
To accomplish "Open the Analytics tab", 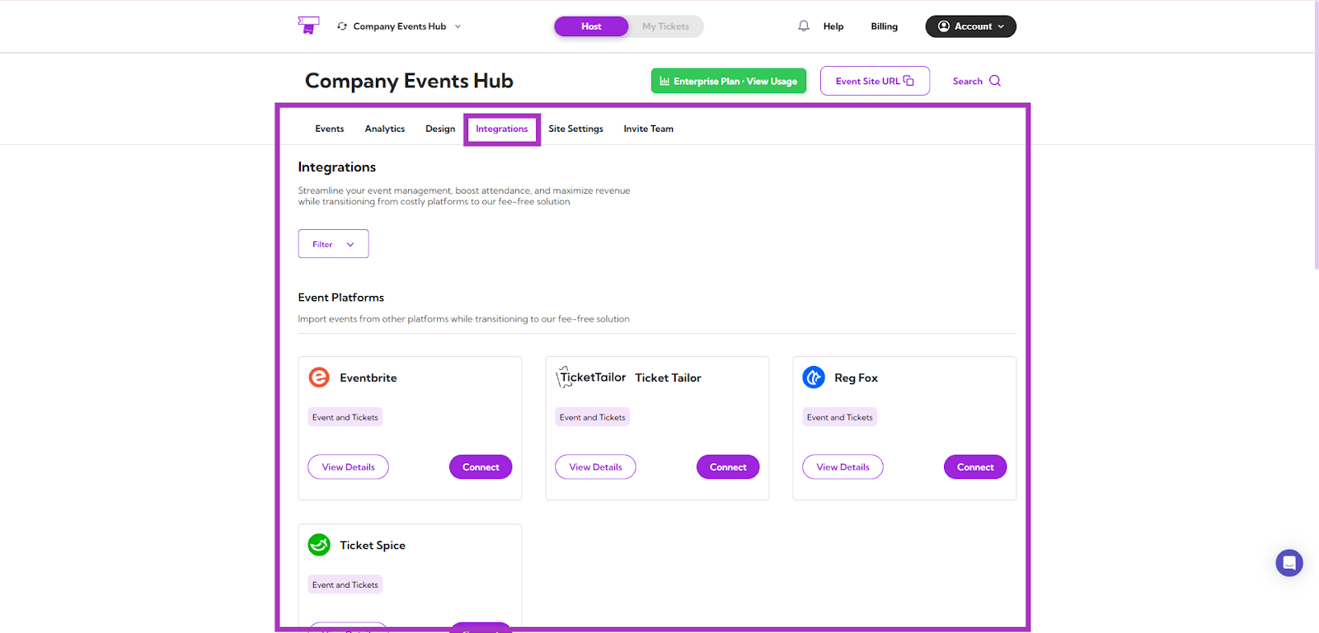I will click(385, 129).
